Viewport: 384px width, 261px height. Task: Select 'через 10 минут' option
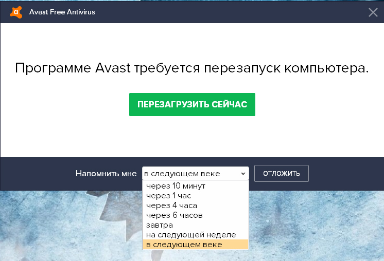click(196, 186)
